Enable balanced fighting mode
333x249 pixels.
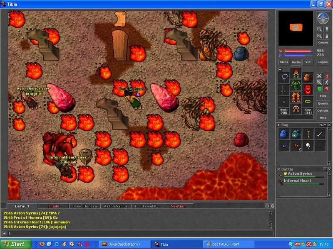(x=319, y=83)
